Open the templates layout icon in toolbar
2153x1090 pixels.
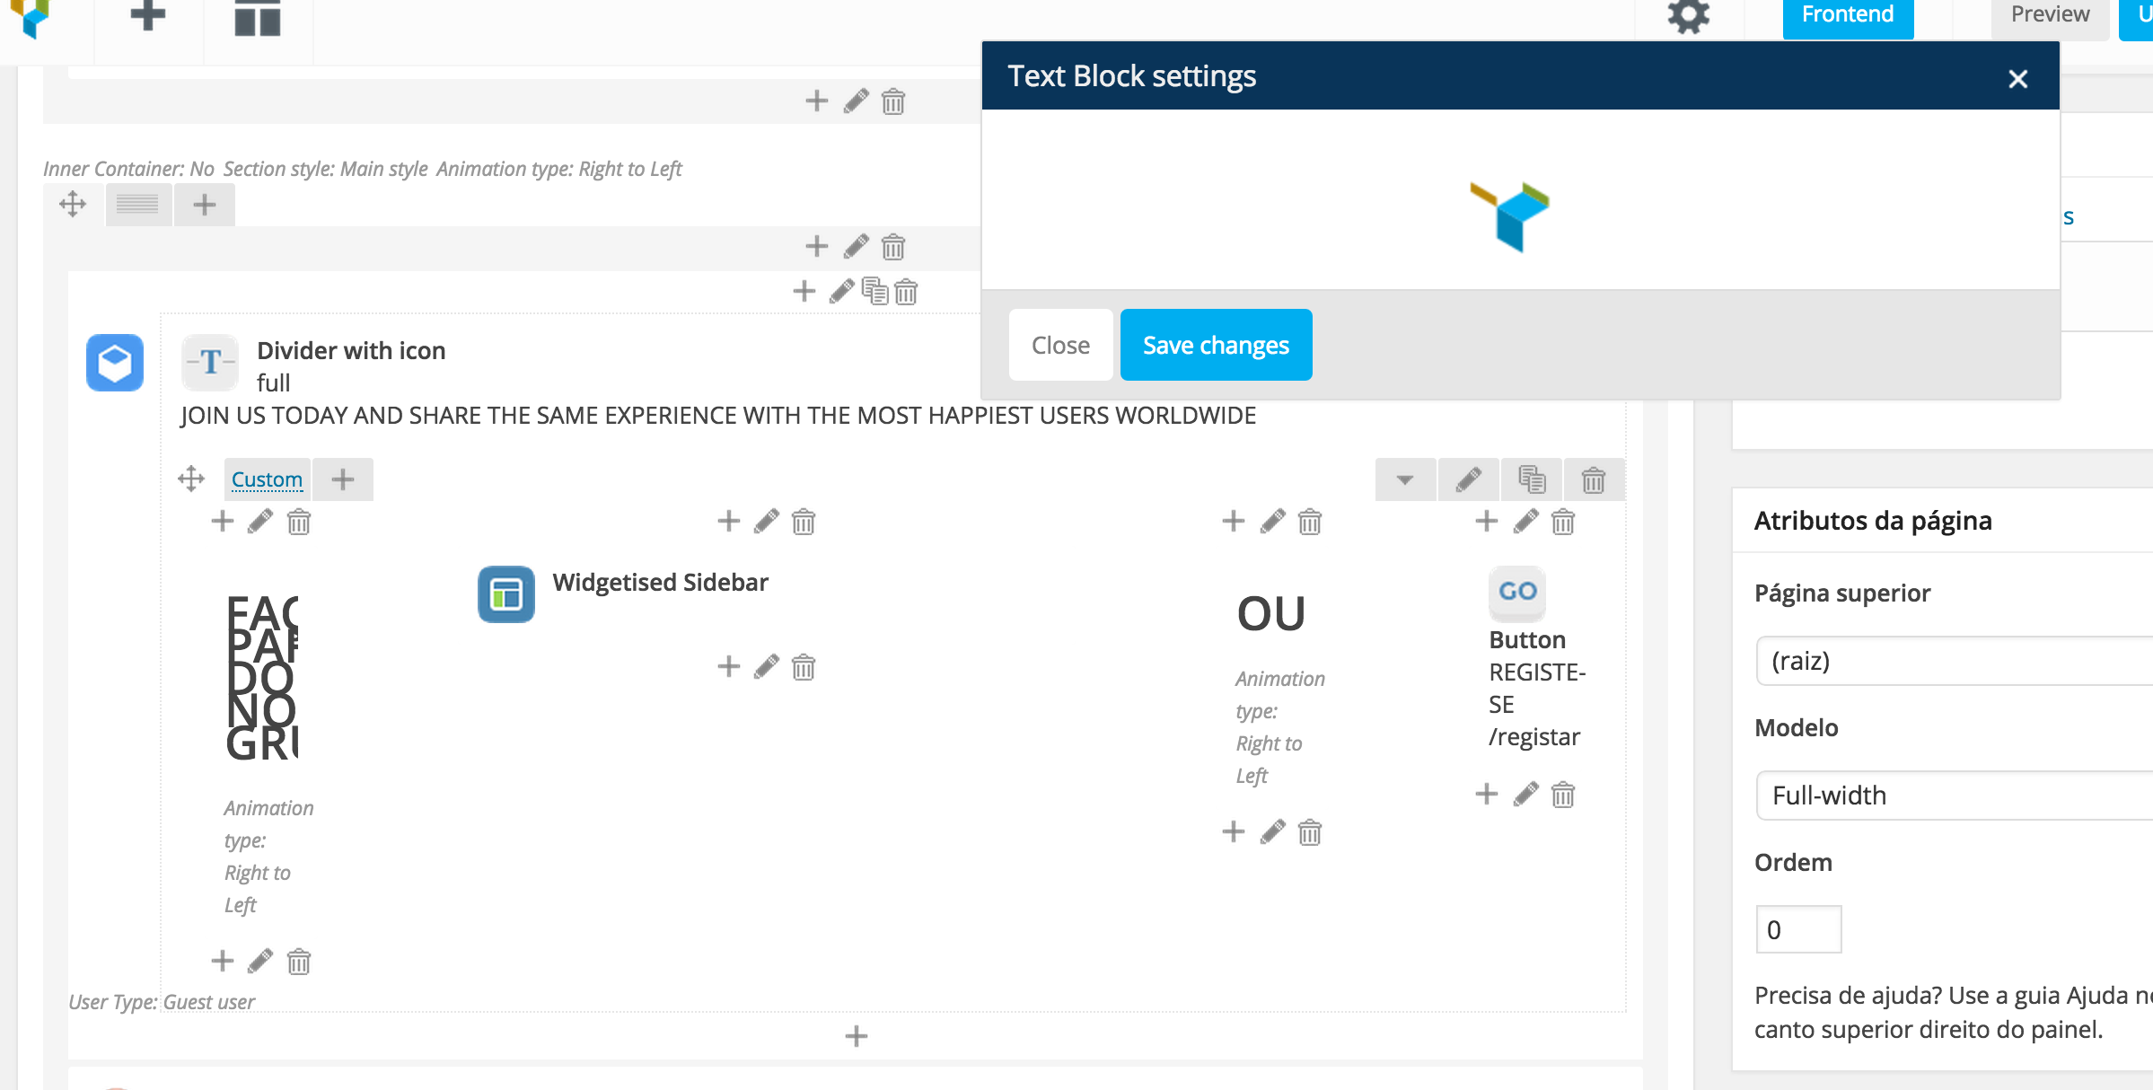[x=258, y=18]
